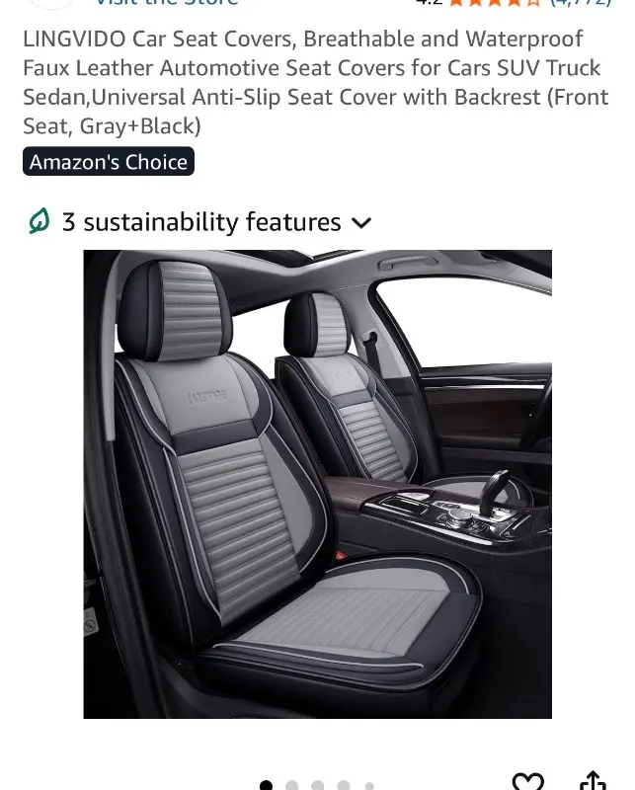Switch to the third image dot
This screenshot has height=790, width=635.
318,785
